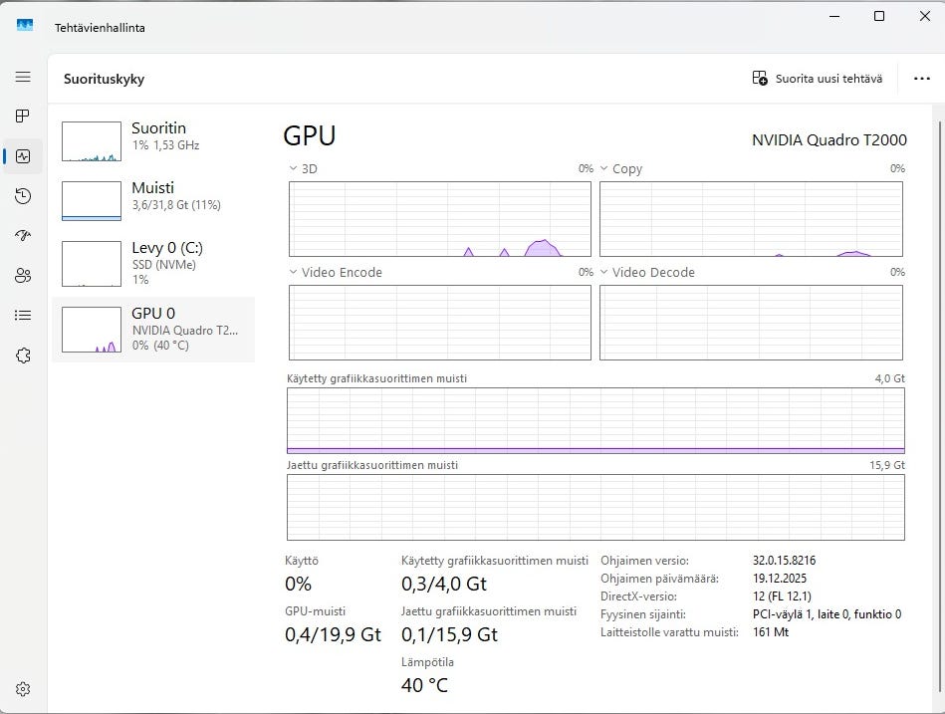Image resolution: width=945 pixels, height=714 pixels.
Task: Open the Services puzzle icon
Action: (x=23, y=356)
